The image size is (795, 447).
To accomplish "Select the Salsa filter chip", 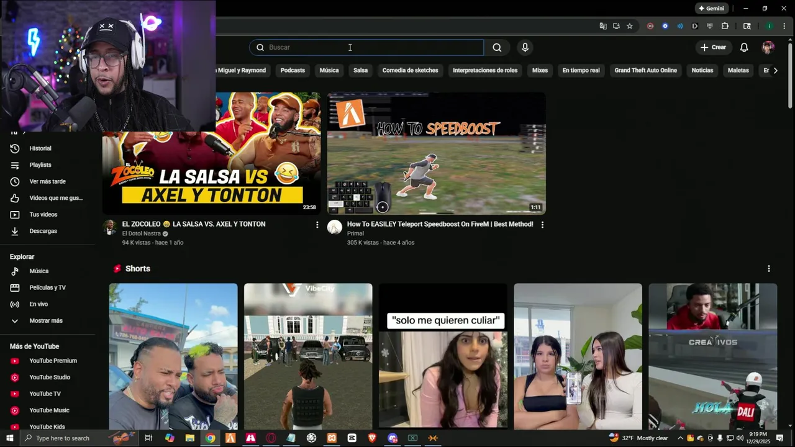I will coord(361,70).
